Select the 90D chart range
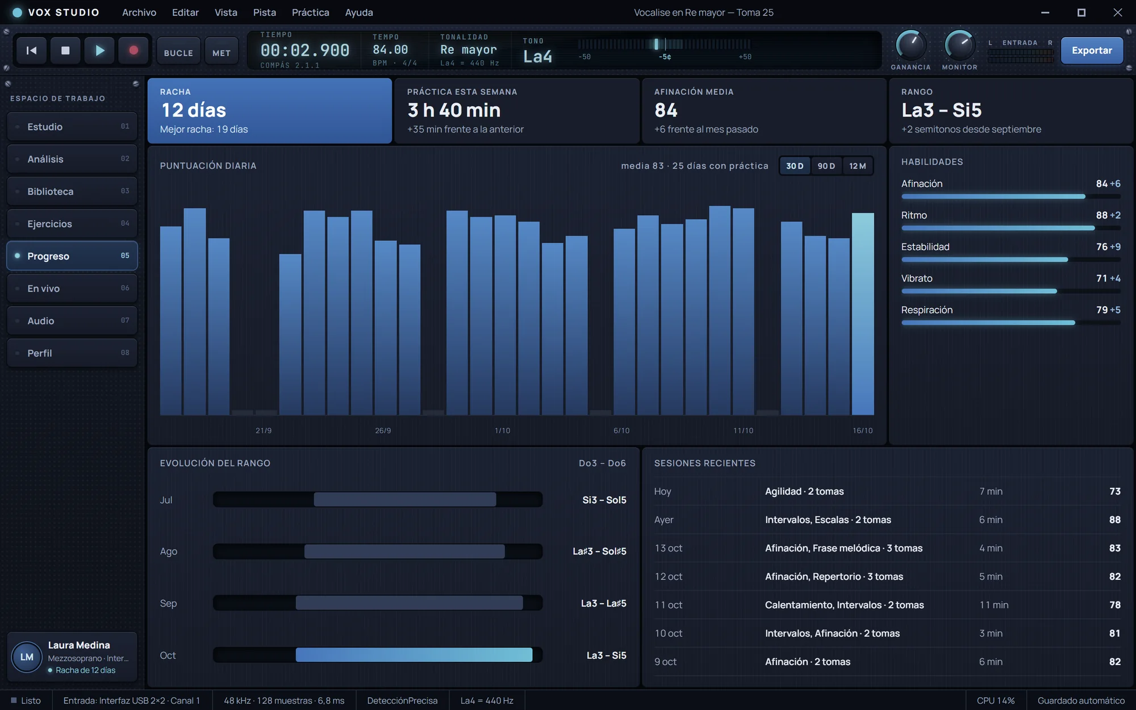 [x=826, y=166]
